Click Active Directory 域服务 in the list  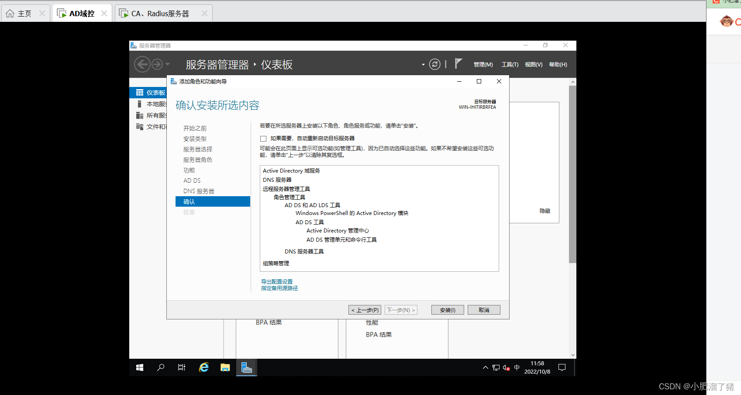291,171
